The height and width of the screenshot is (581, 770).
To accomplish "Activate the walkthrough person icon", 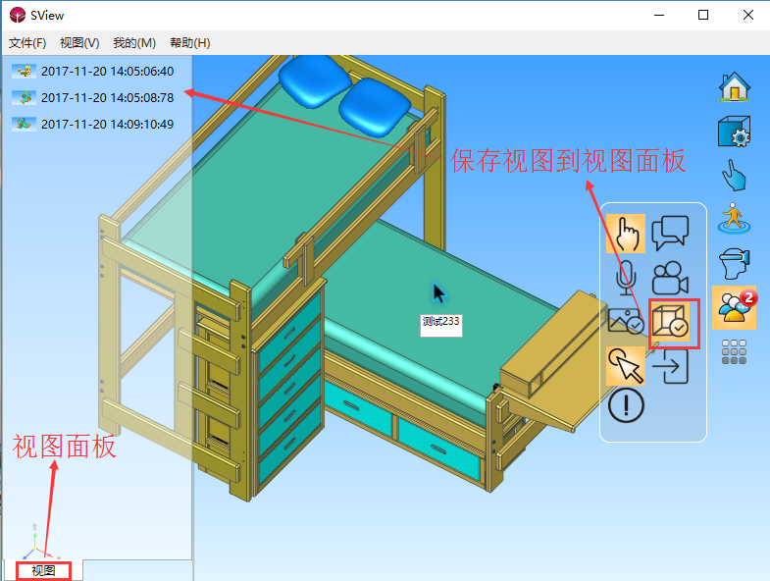I will (734, 218).
